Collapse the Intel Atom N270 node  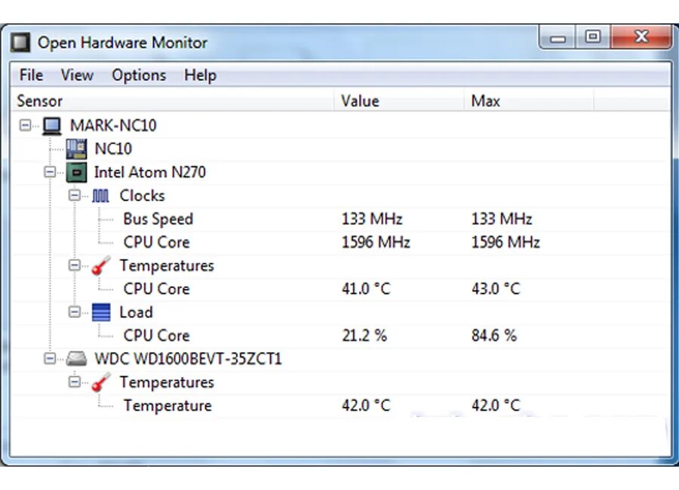coord(50,173)
